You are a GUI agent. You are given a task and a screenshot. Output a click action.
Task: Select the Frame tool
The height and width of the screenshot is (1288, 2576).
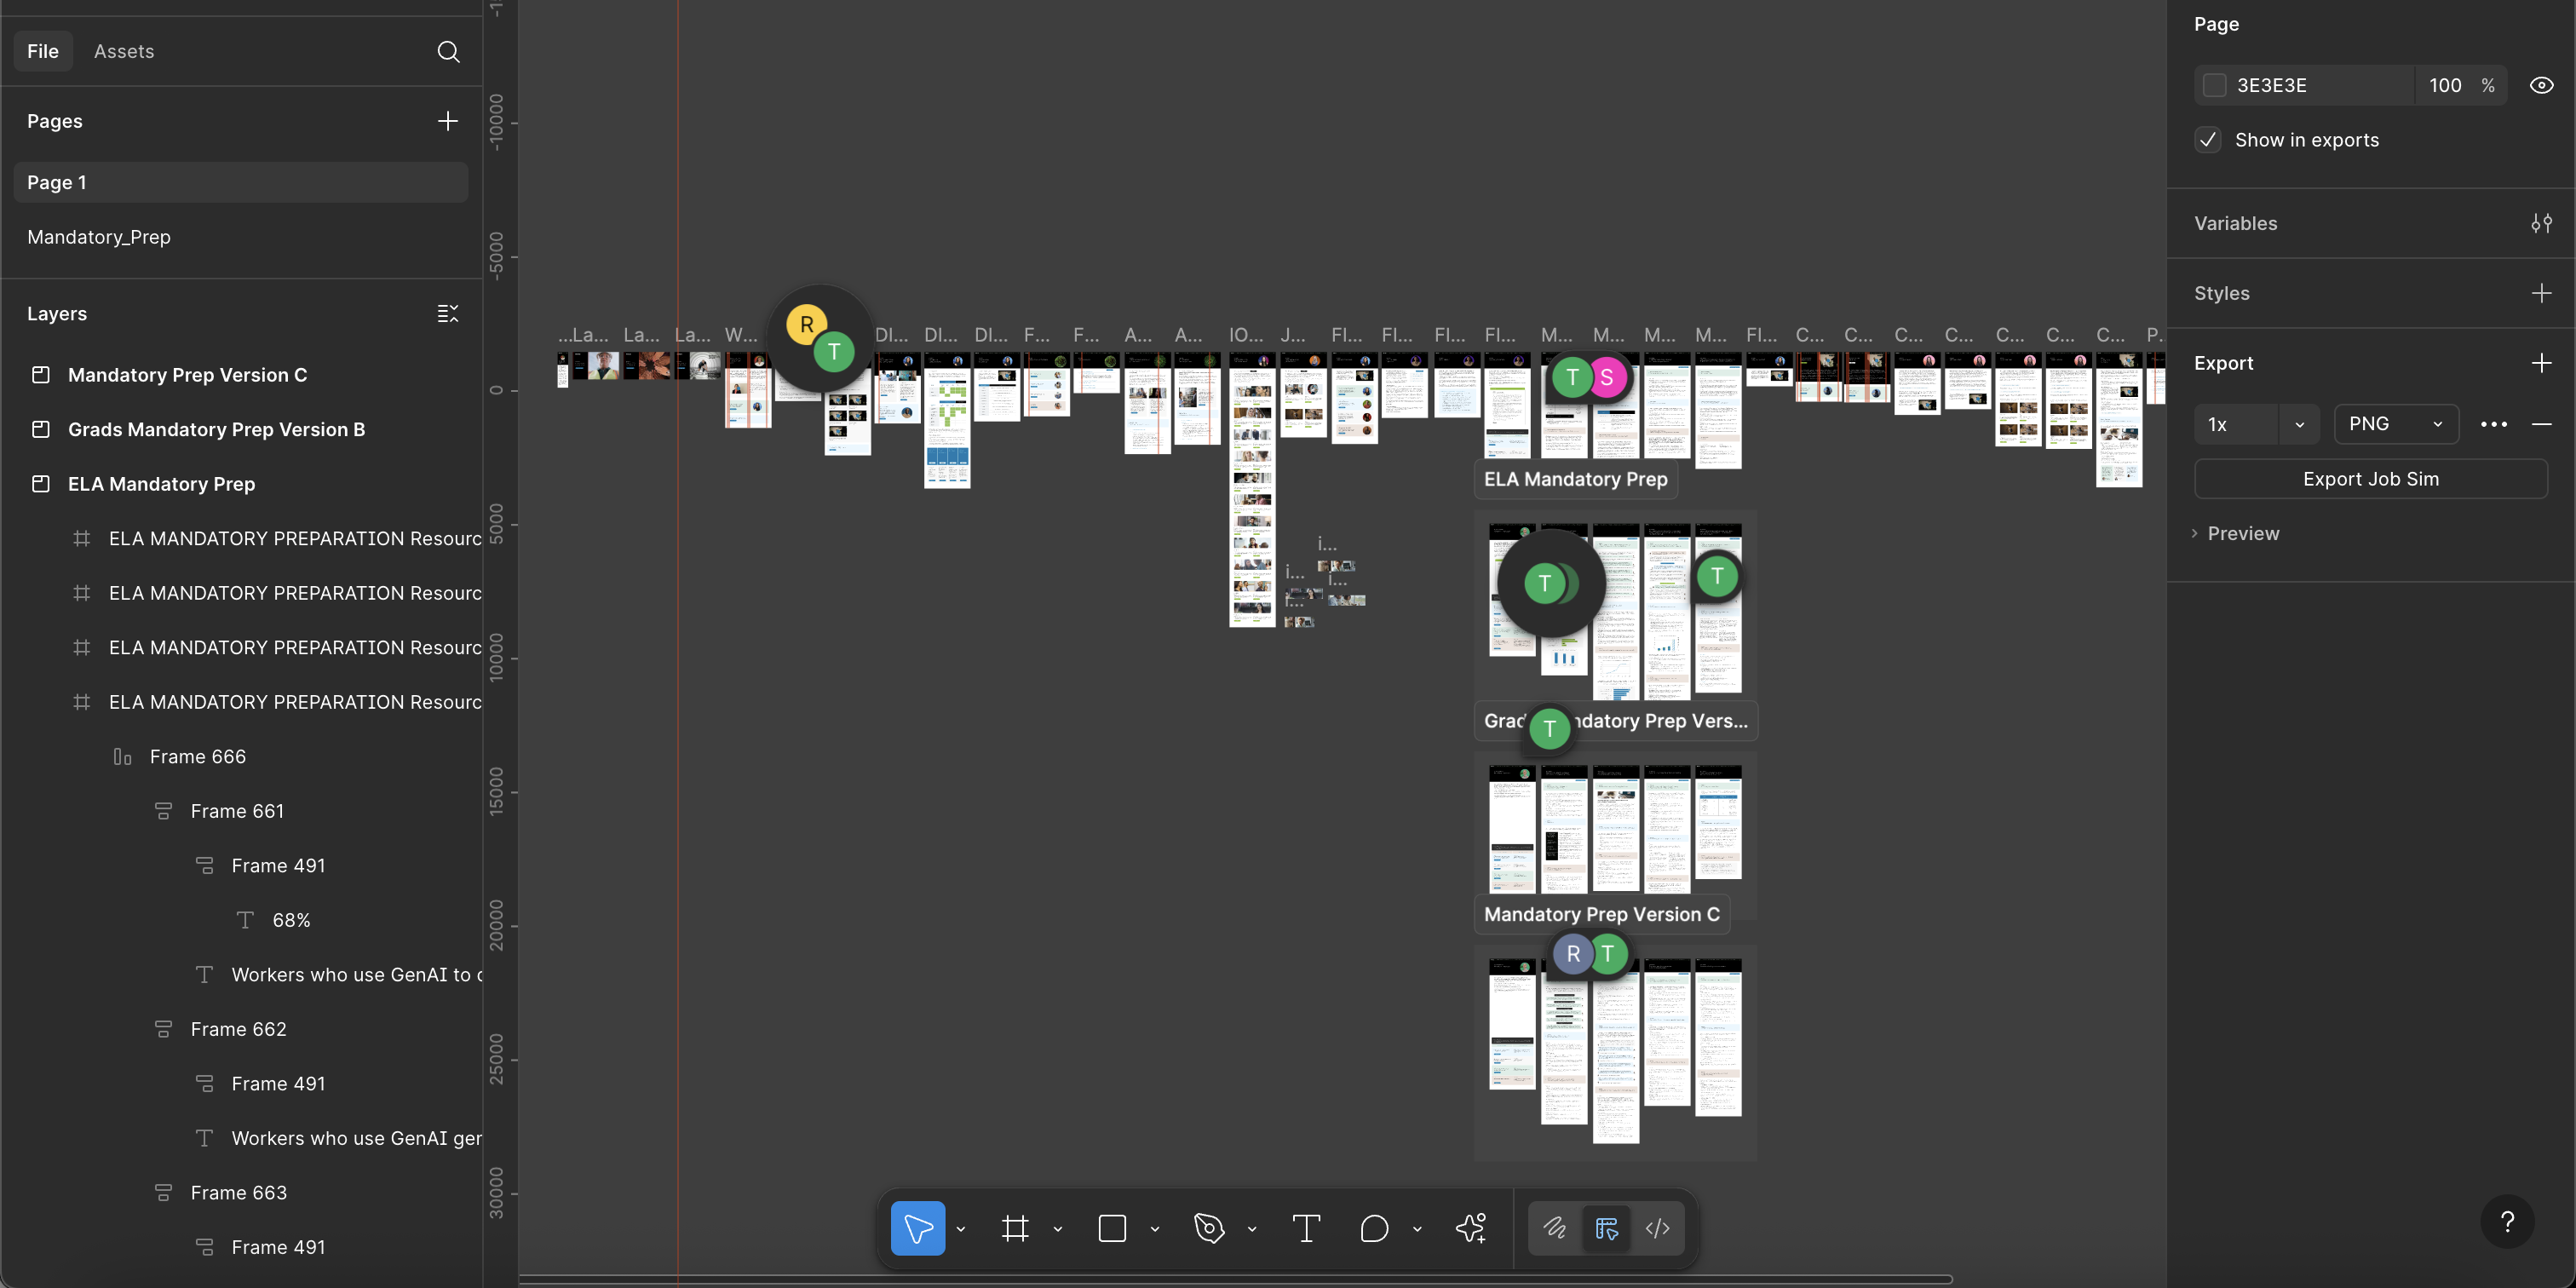pos(1015,1228)
